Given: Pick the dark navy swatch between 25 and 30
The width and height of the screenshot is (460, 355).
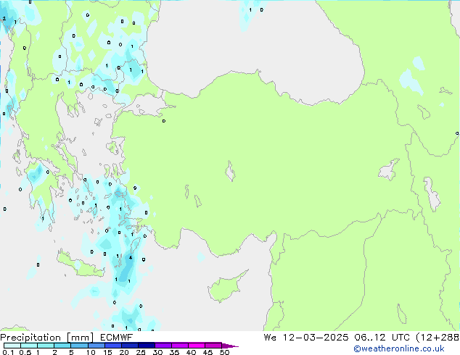Looking at the screenshot, I should (147, 346).
